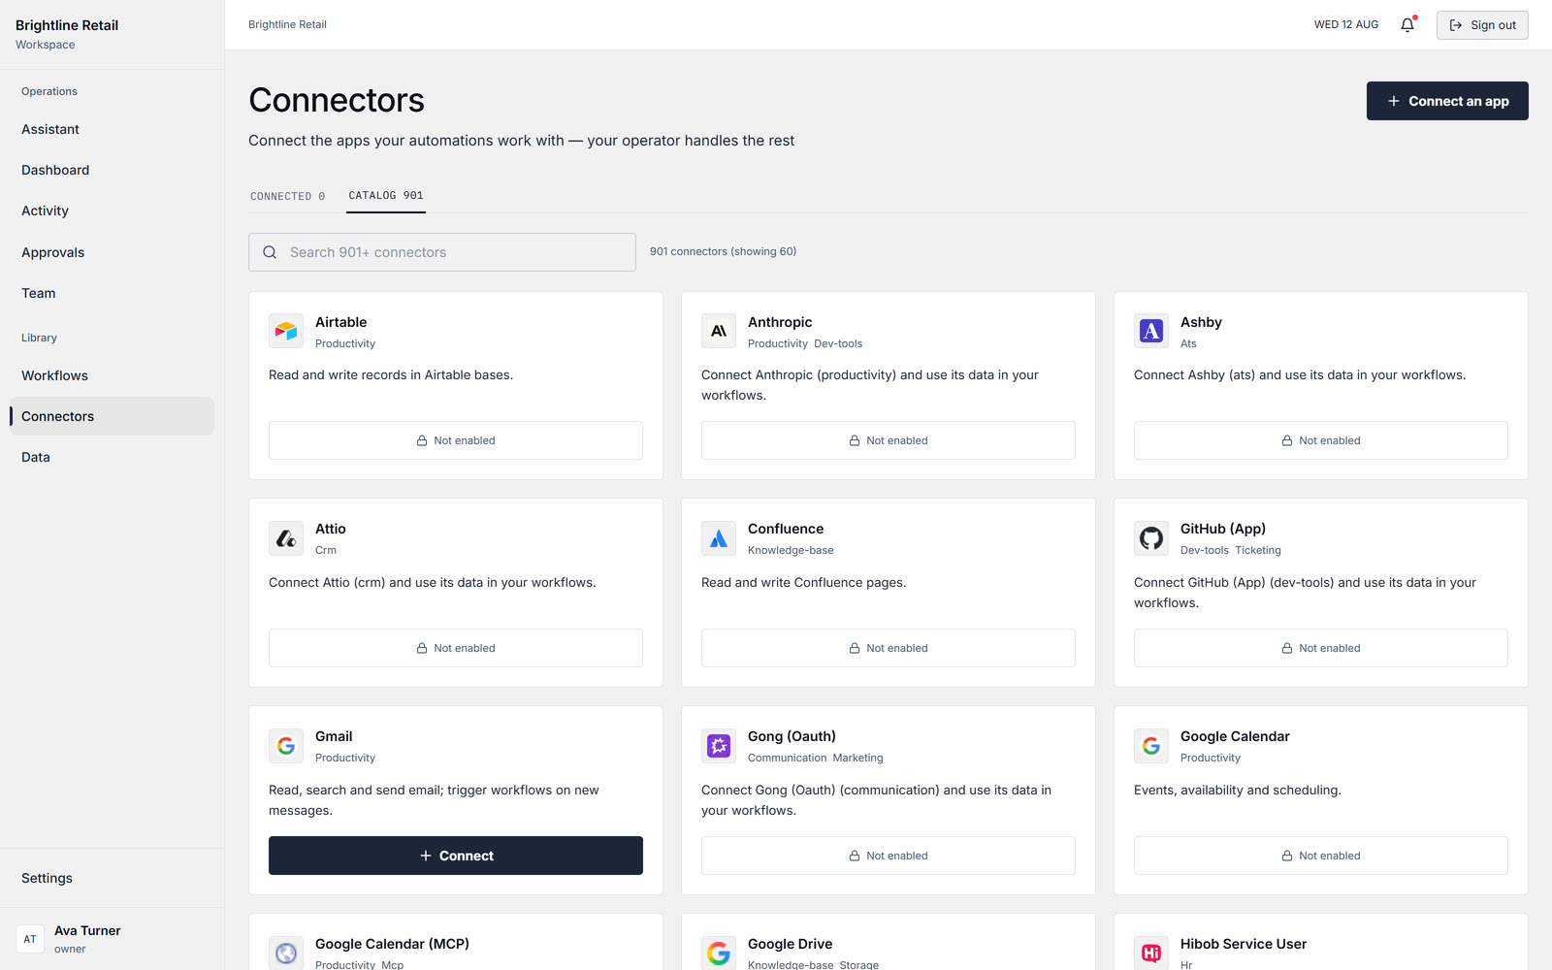
Task: Click the Gmail card's Google icon
Action: pyautogui.click(x=286, y=746)
